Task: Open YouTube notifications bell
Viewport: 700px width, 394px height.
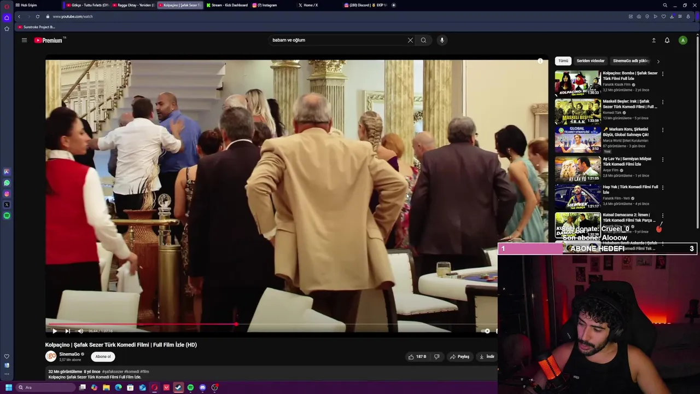Action: pyautogui.click(x=667, y=40)
